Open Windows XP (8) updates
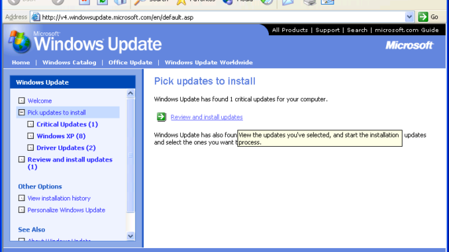Viewport: 449px width, 252px height. [x=61, y=136]
